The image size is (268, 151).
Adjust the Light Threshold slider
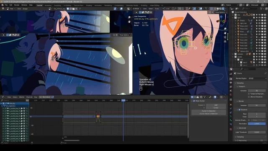click(x=257, y=132)
